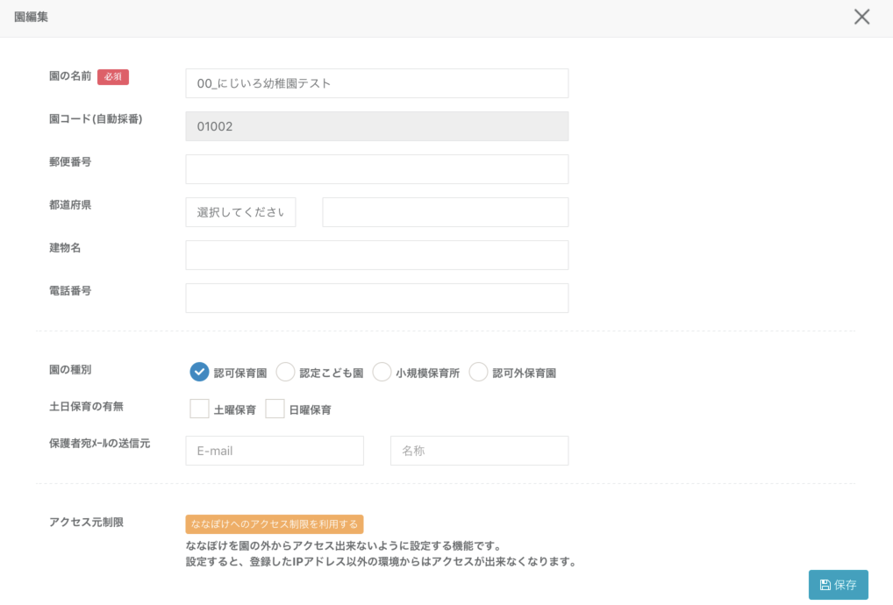Click the 園コード auto-numbered field
Viewport: 893px width, 605px height.
(x=376, y=126)
